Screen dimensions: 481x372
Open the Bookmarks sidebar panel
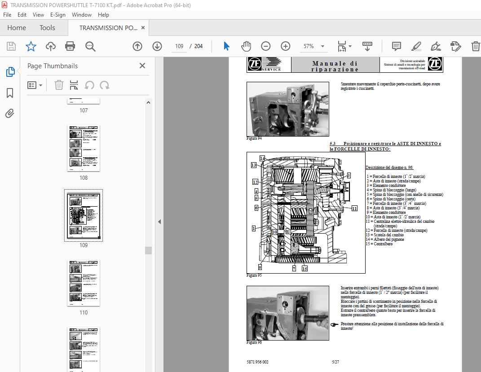[x=10, y=93]
